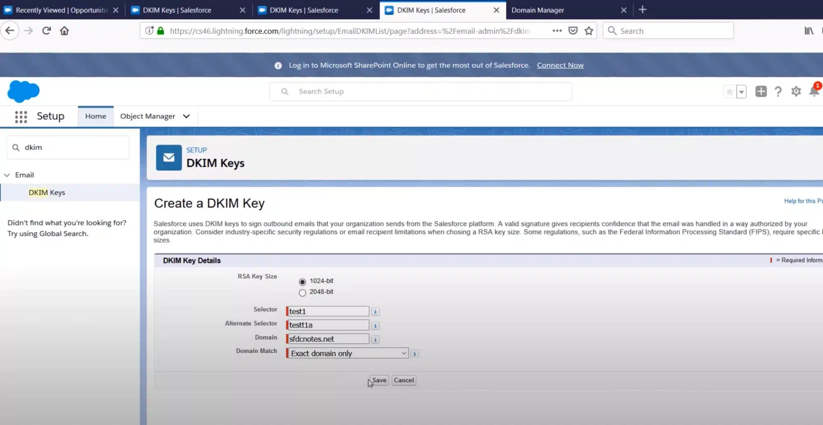Open the Domain Match dropdown
Viewport: 823px width, 425px height.
348,353
